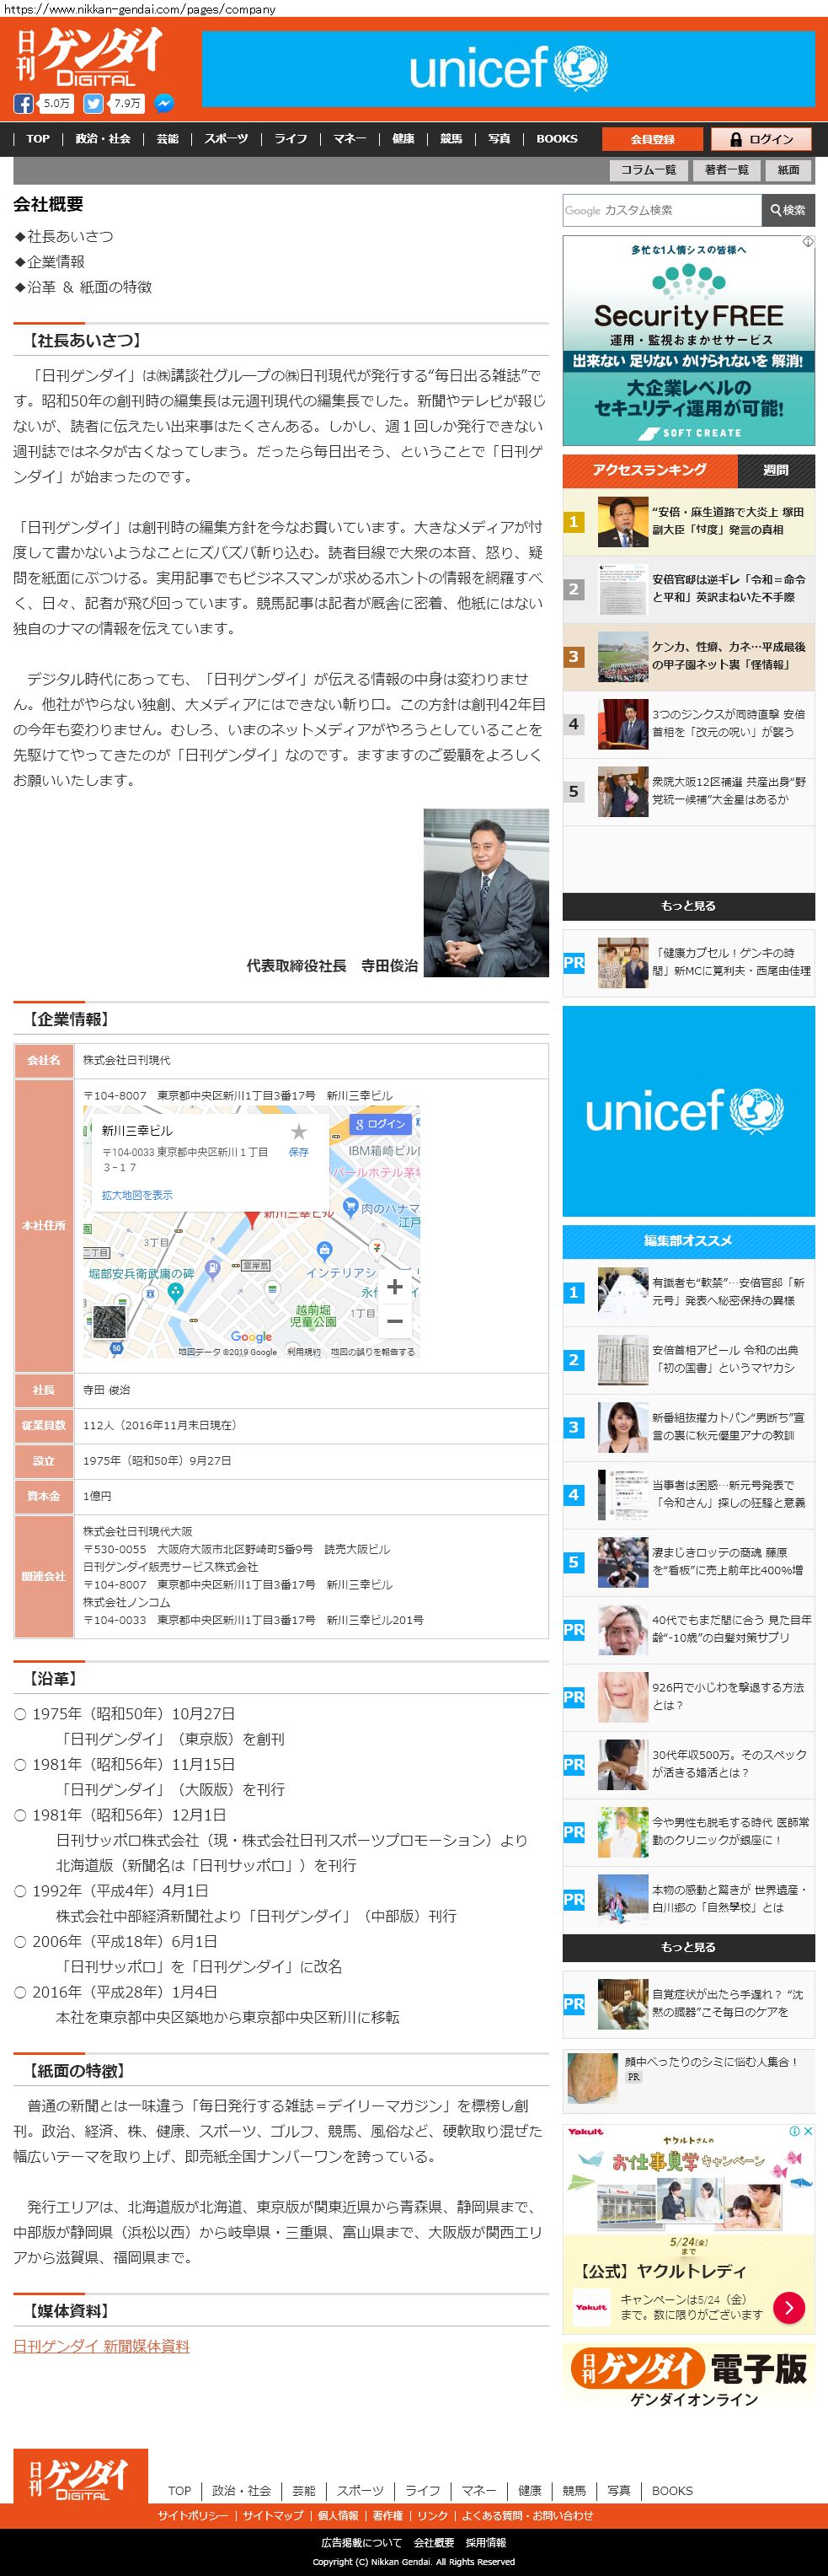Click the unicef top banner ad
This screenshot has width=828, height=2576.
tap(509, 69)
